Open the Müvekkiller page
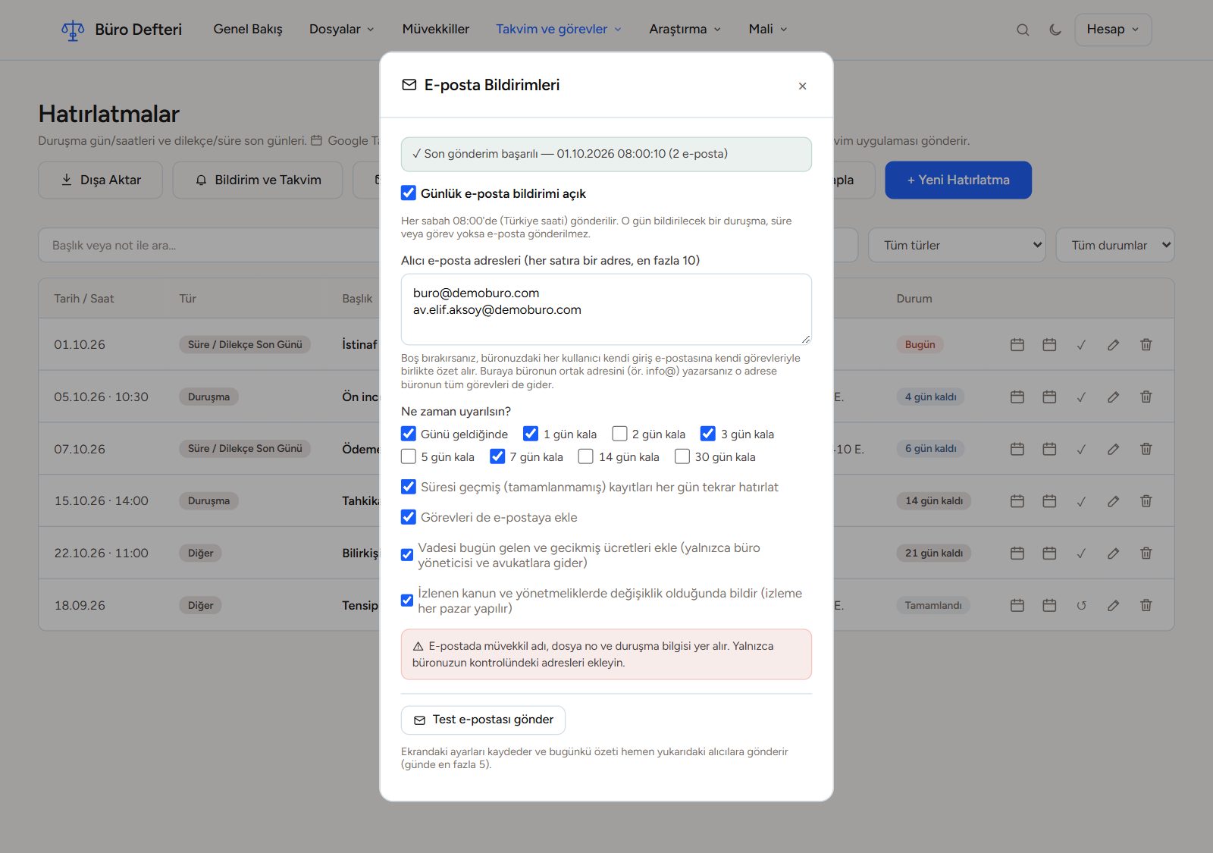The width and height of the screenshot is (1213, 853). click(x=436, y=30)
